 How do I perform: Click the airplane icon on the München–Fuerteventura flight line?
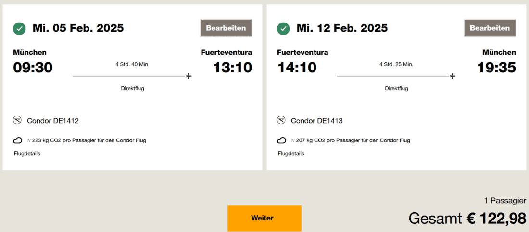tap(189, 76)
